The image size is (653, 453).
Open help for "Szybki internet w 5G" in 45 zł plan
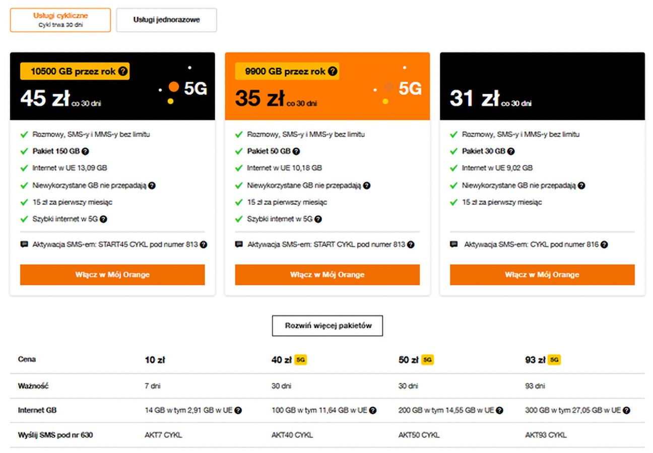(x=102, y=219)
